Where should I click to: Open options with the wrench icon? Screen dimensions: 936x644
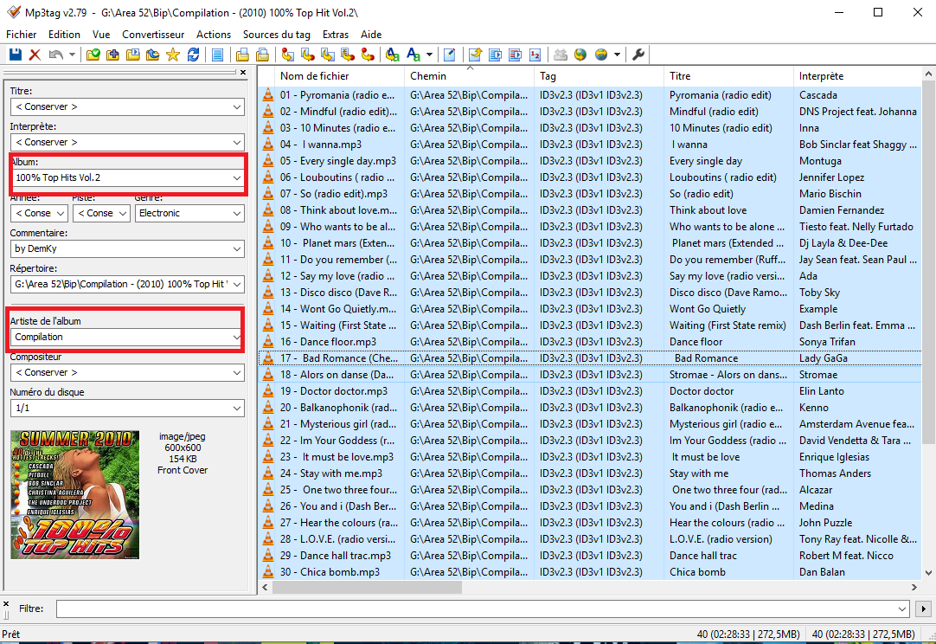point(638,55)
